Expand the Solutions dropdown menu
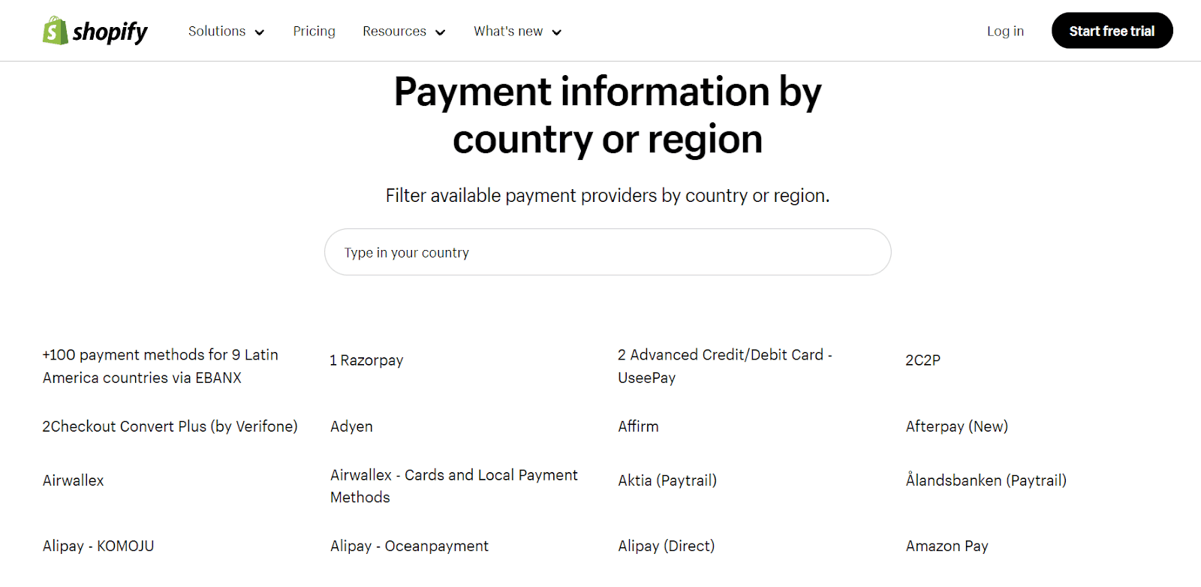 tap(226, 32)
